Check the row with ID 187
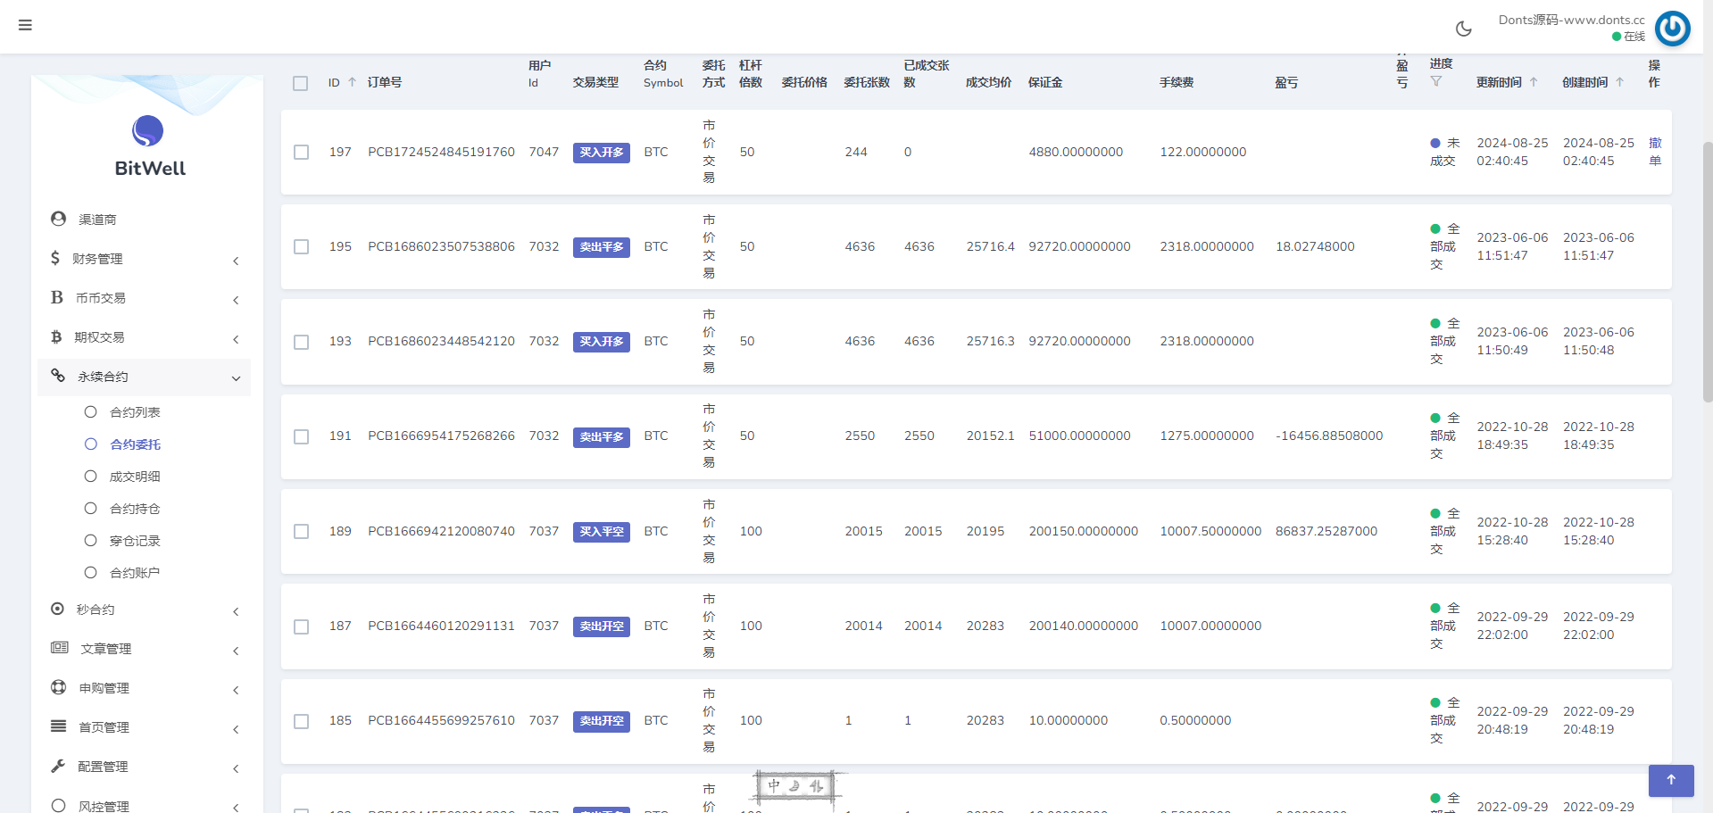Viewport: 1713px width, 813px height. point(302,626)
